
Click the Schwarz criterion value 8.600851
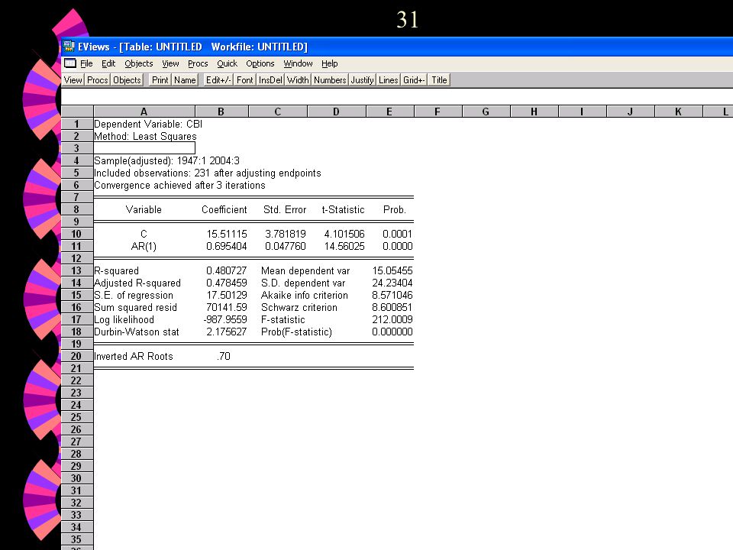tap(392, 307)
